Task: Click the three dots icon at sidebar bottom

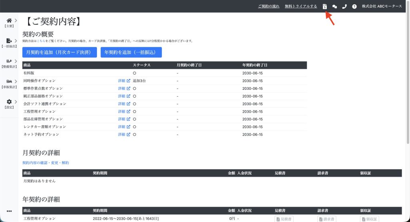Action: (x=9, y=211)
